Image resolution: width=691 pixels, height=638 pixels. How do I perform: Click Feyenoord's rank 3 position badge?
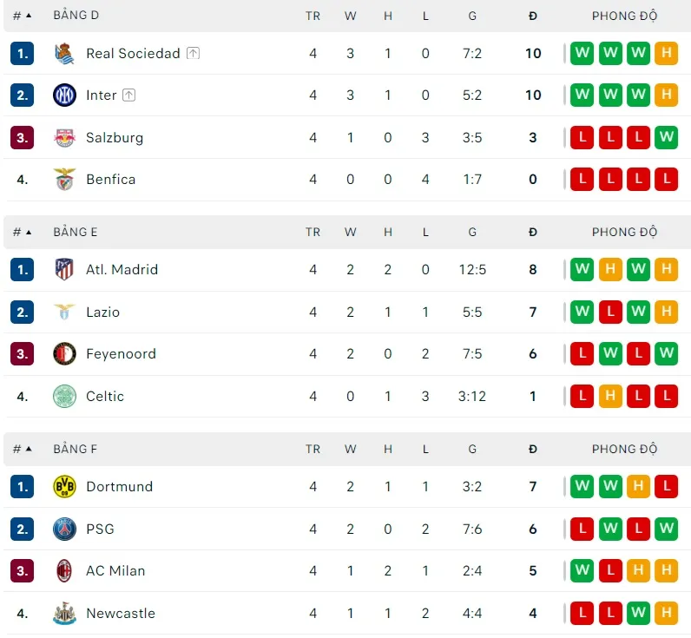(x=23, y=354)
